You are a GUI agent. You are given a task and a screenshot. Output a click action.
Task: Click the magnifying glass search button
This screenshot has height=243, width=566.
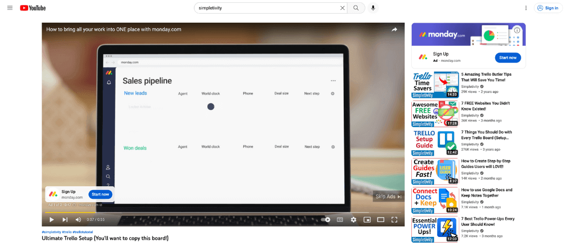356,8
